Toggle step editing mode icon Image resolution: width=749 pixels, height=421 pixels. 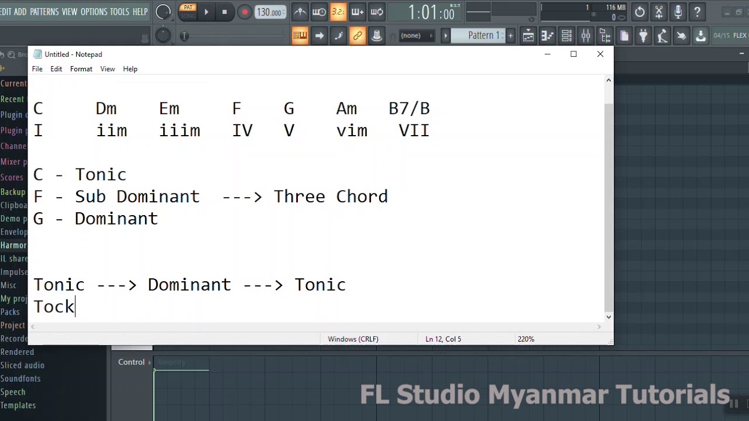tap(338, 36)
